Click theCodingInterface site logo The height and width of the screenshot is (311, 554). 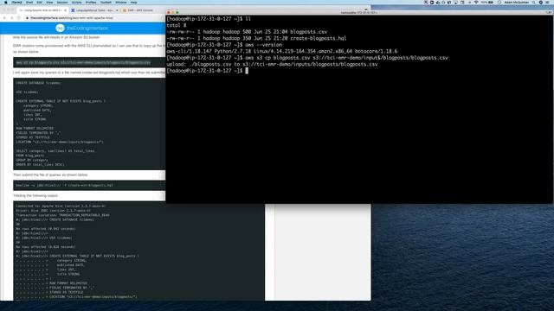point(82,28)
